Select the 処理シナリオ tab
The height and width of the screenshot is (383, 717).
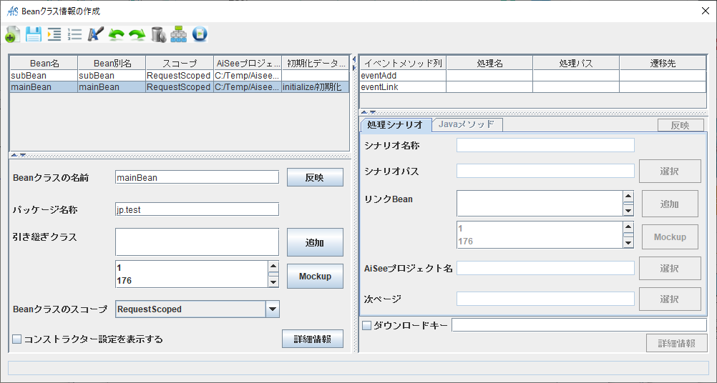tap(395, 125)
